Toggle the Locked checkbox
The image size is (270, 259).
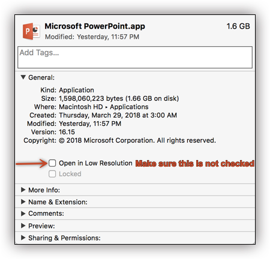coord(52,174)
